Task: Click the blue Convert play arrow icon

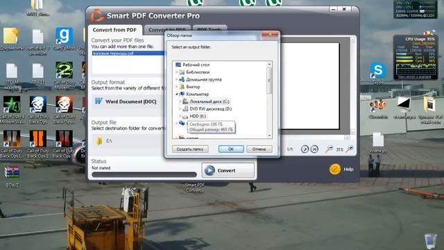Action: pyautogui.click(x=210, y=170)
